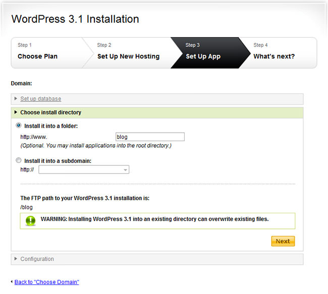328x294 pixels.
Task: Click the WARNING overwrite existing files message
Action: (x=154, y=219)
